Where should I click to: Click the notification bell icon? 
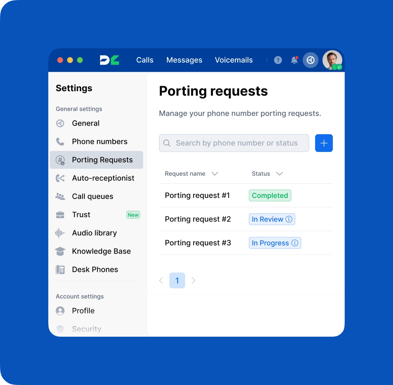pos(294,60)
